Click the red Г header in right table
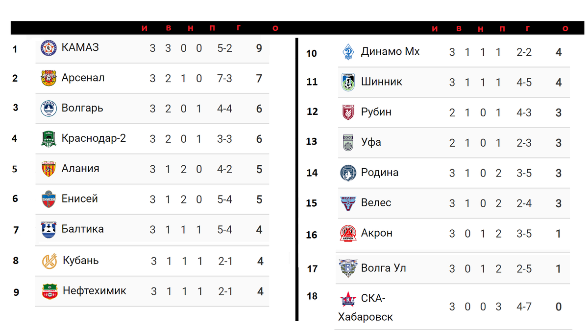588x330 pixels. (528, 29)
